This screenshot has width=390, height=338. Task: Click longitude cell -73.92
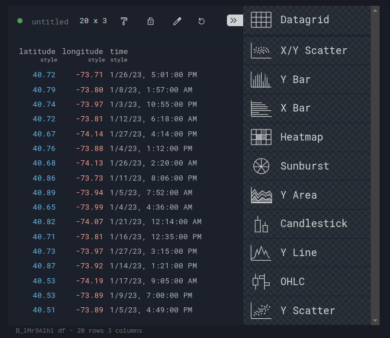[x=89, y=266]
